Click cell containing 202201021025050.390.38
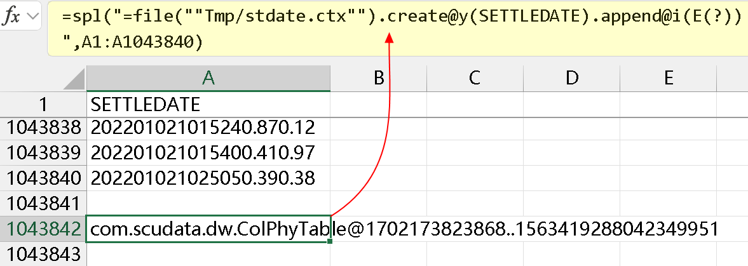Image resolution: width=748 pixels, height=266 pixels. [208, 178]
